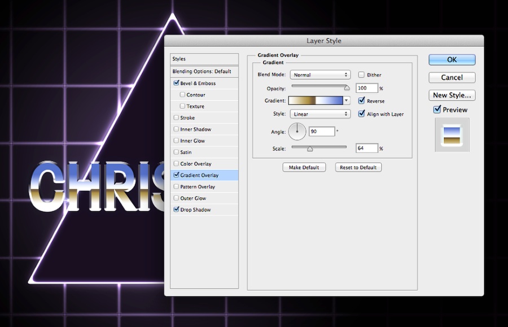Viewport: 508px width, 327px height.
Task: Enable the Stroke effect checkbox
Action: 176,117
